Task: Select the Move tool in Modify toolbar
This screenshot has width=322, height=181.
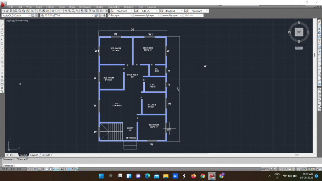Action: click(319, 40)
